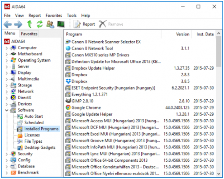Switch to the Favorites tab
The width and height of the screenshot is (224, 179).
pos(29,34)
